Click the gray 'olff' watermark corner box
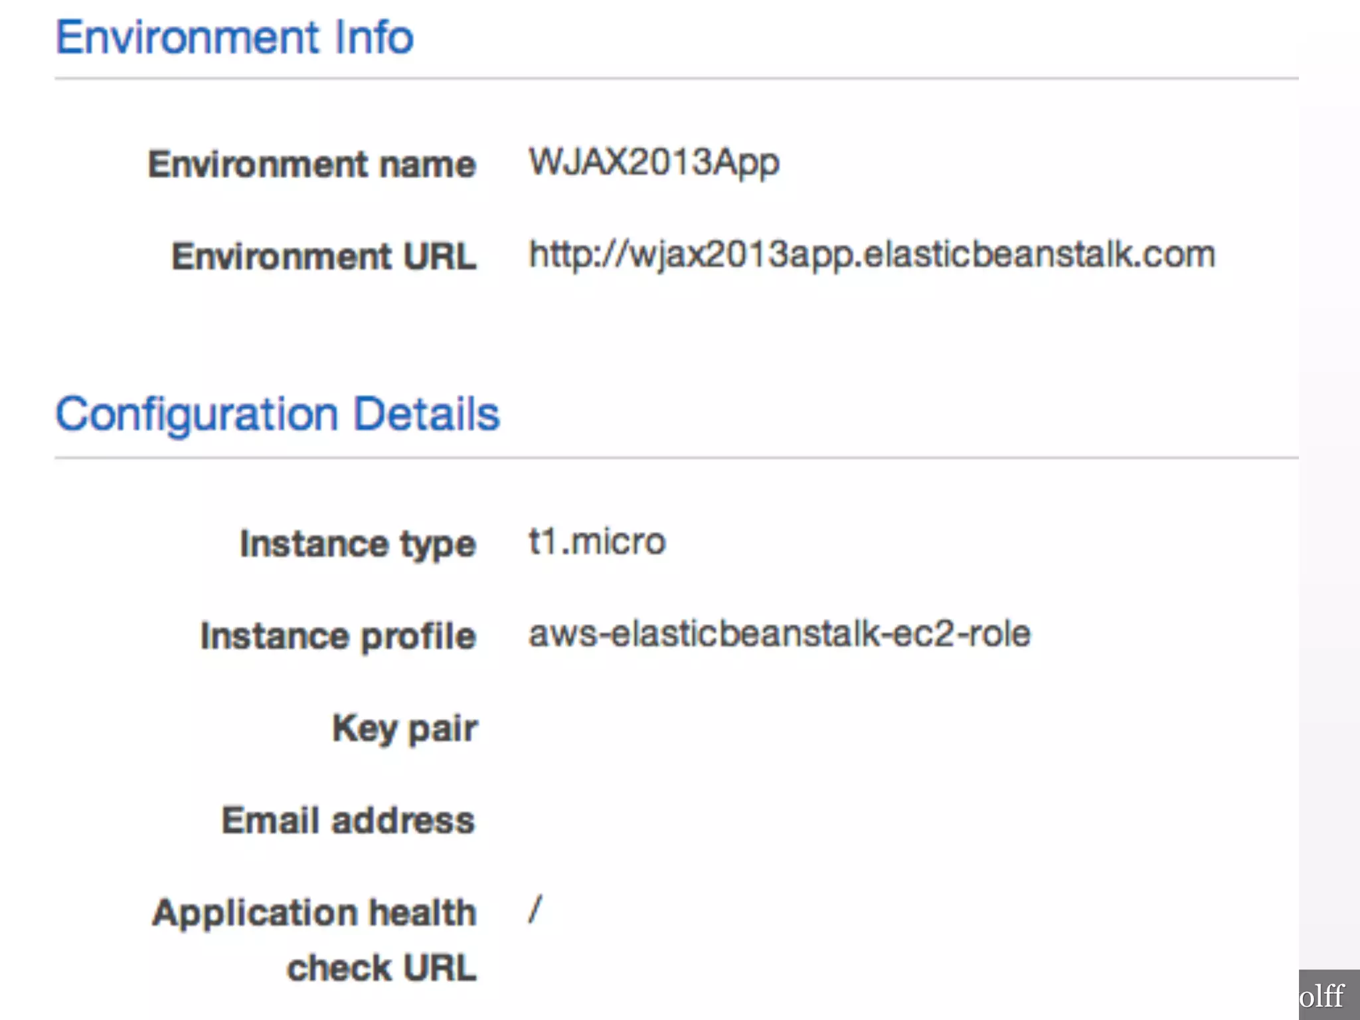The height and width of the screenshot is (1020, 1360). click(1329, 995)
